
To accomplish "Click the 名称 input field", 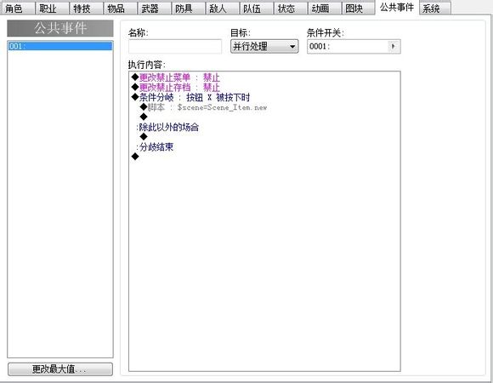I will (x=175, y=46).
